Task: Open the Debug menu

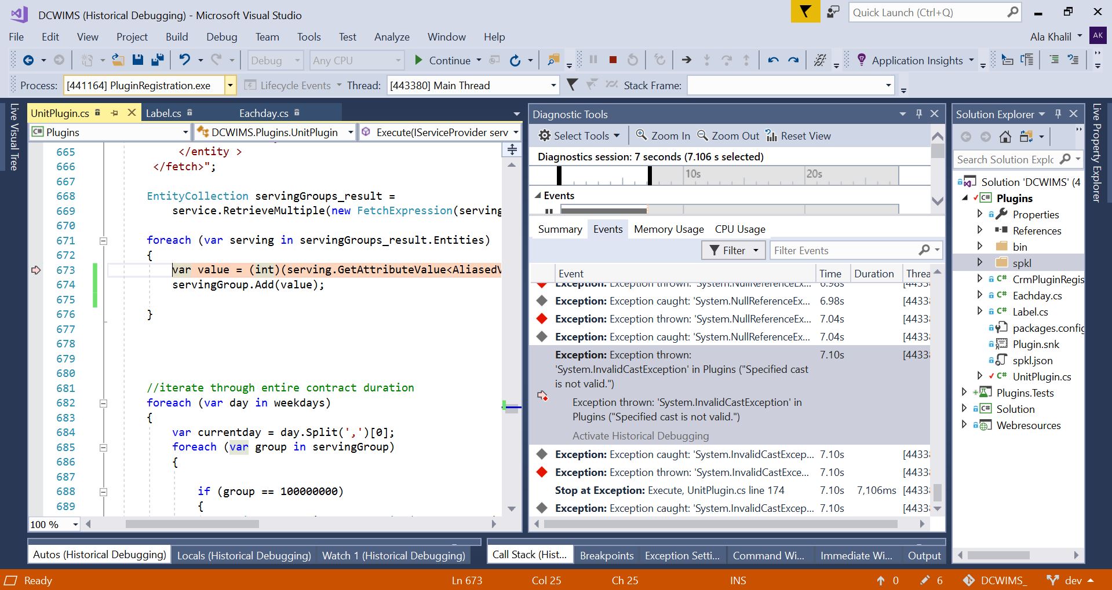Action: coord(221,36)
